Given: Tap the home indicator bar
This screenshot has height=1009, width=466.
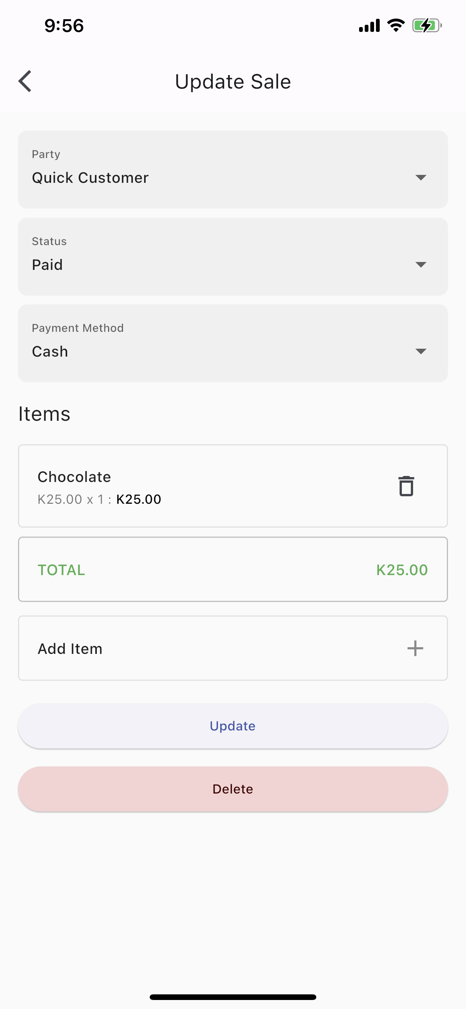Looking at the screenshot, I should coord(233,997).
